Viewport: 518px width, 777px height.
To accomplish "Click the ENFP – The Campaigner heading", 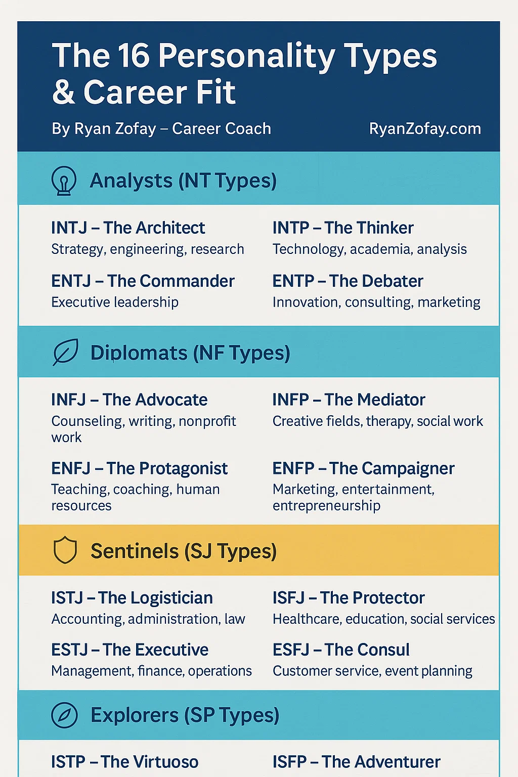I will (363, 468).
